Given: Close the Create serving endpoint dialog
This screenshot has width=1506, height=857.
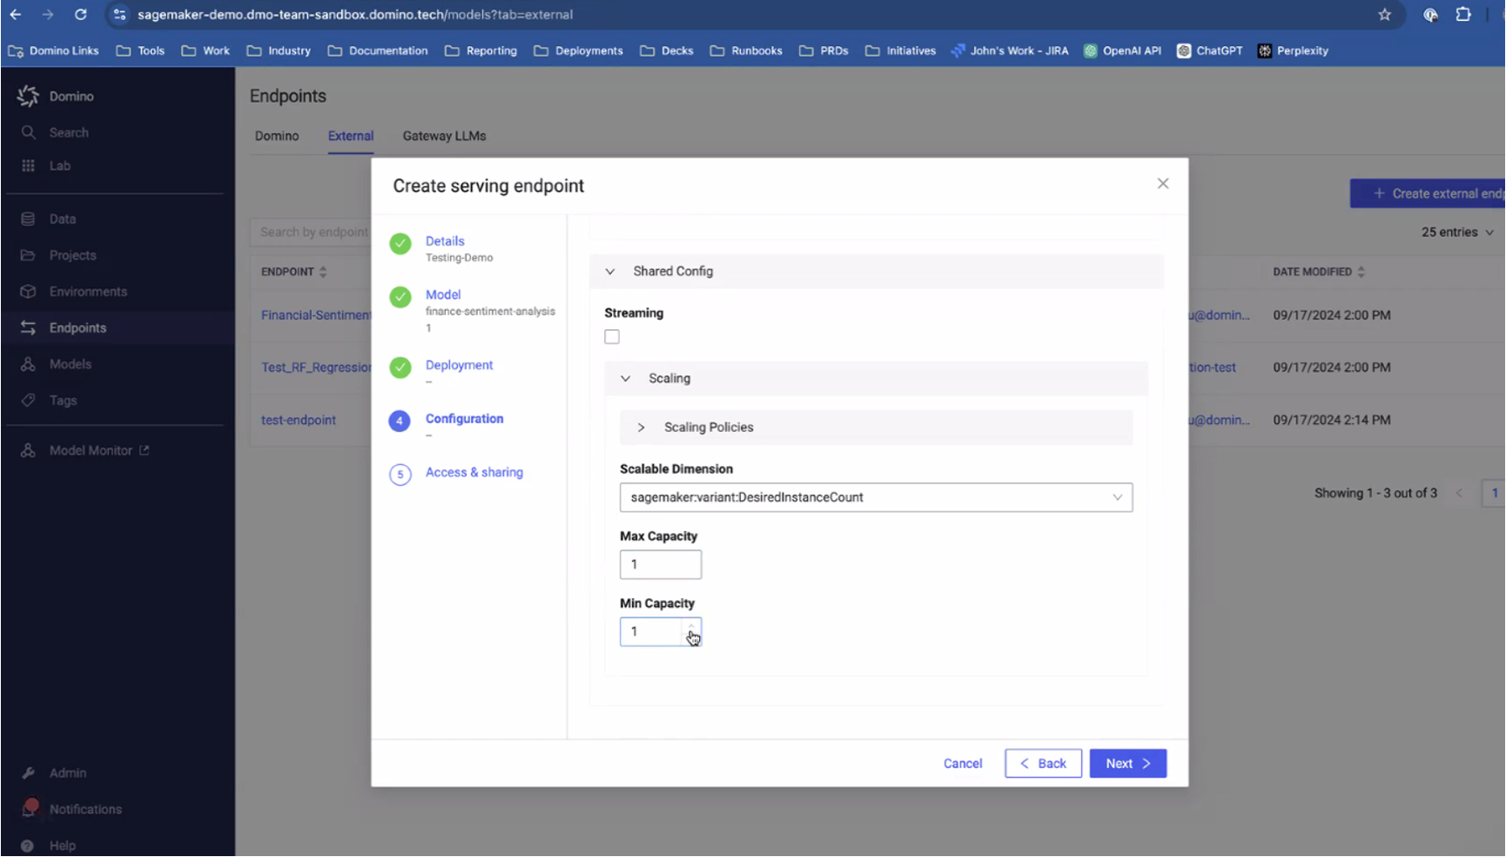Looking at the screenshot, I should (x=1162, y=184).
